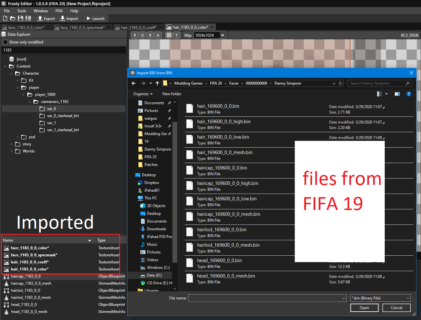Sort asset list by Name column
Screen dimensions: 421x320
tap(48, 240)
